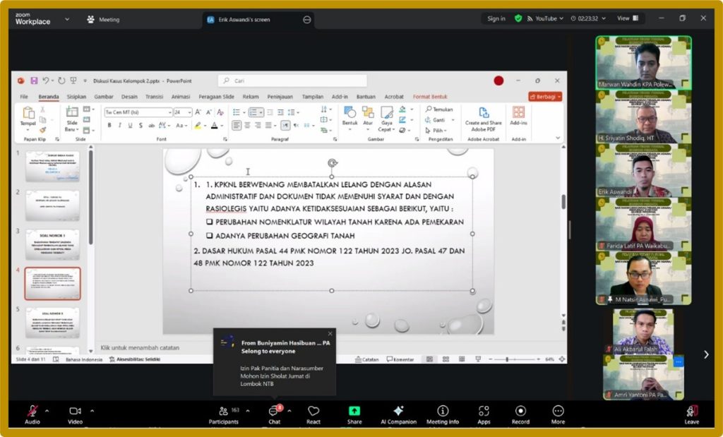Open the View layout dropdown

click(x=627, y=18)
